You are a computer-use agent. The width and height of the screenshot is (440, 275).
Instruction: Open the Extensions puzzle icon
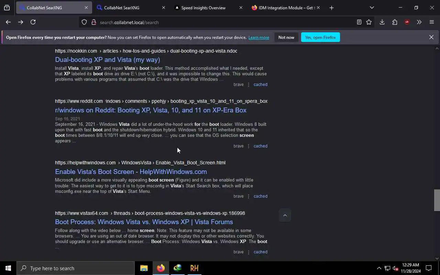(x=395, y=22)
